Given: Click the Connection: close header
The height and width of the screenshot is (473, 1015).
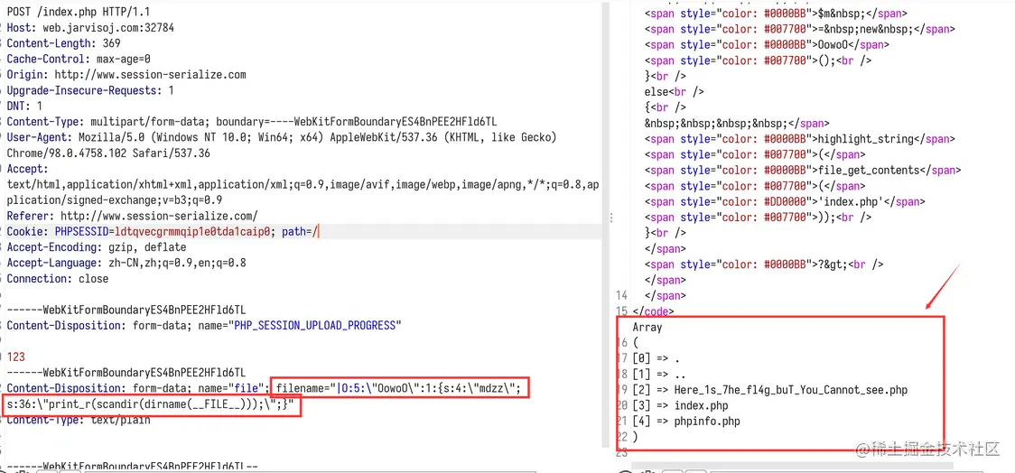Looking at the screenshot, I should pos(58,279).
